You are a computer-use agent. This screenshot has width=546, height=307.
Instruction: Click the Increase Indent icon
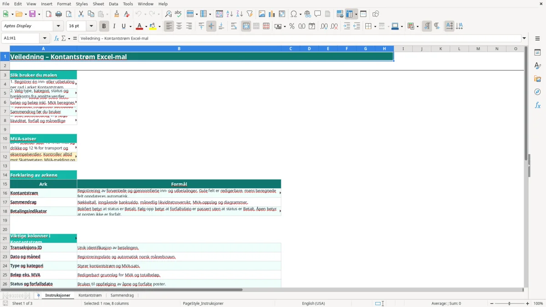click(347, 26)
